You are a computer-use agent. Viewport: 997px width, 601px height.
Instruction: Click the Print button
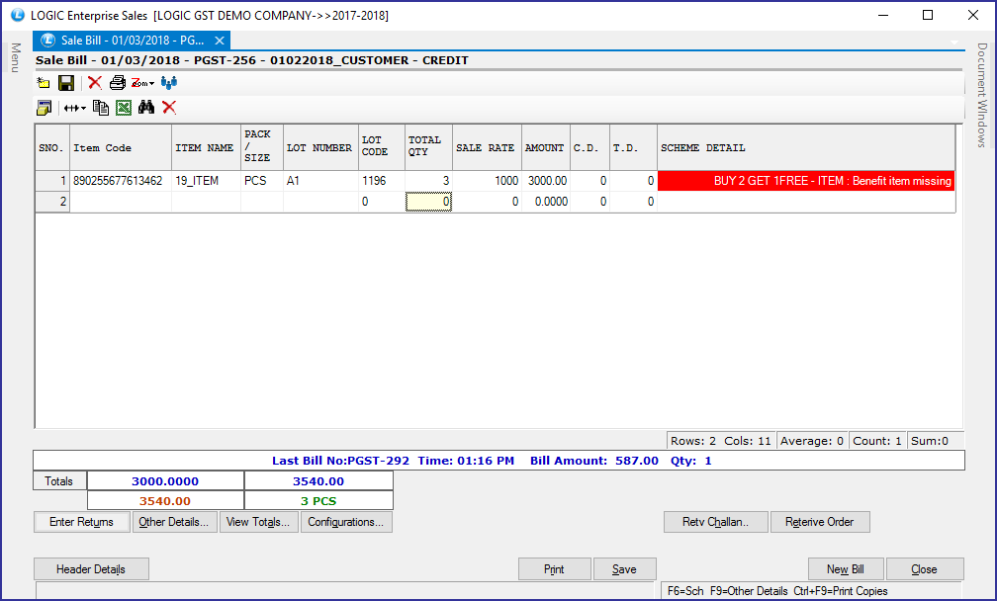pos(554,569)
